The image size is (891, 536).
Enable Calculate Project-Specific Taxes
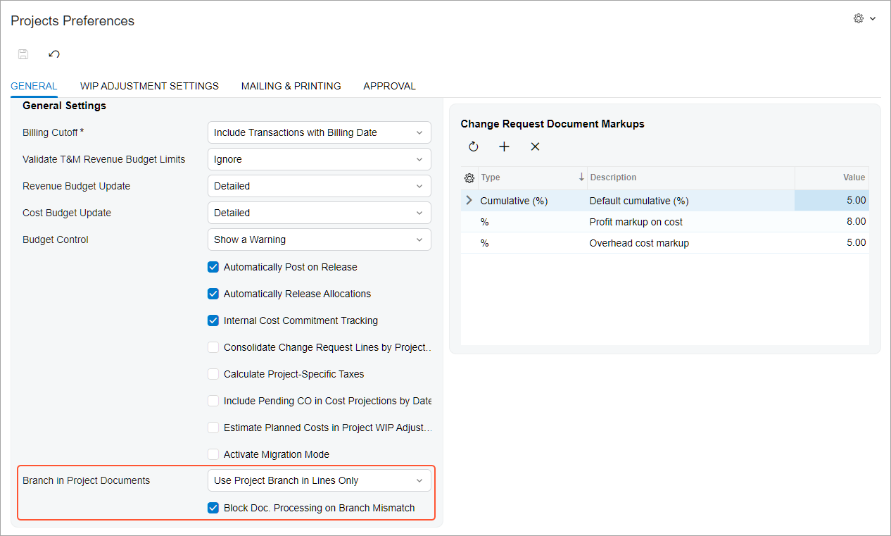(213, 374)
